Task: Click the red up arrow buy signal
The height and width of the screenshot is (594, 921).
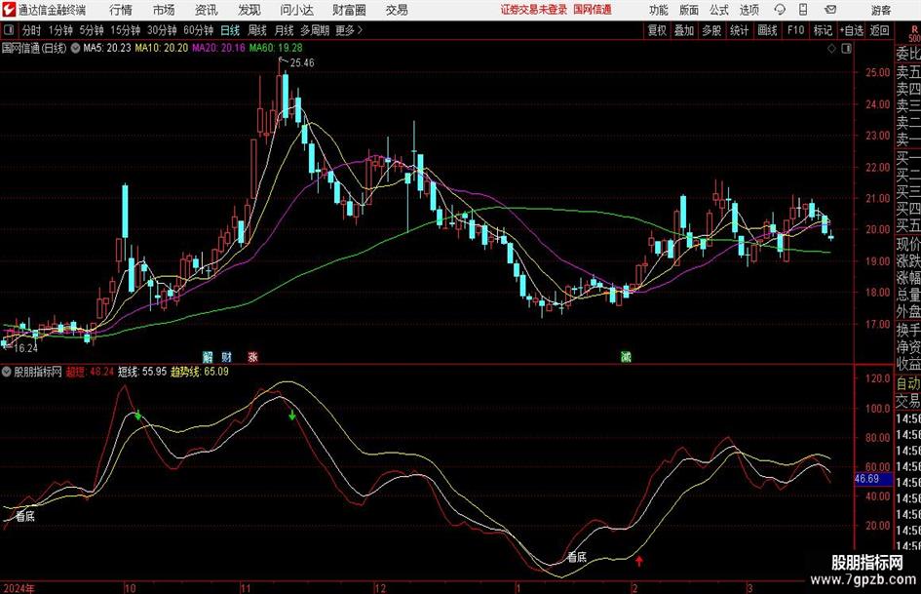Action: [639, 561]
